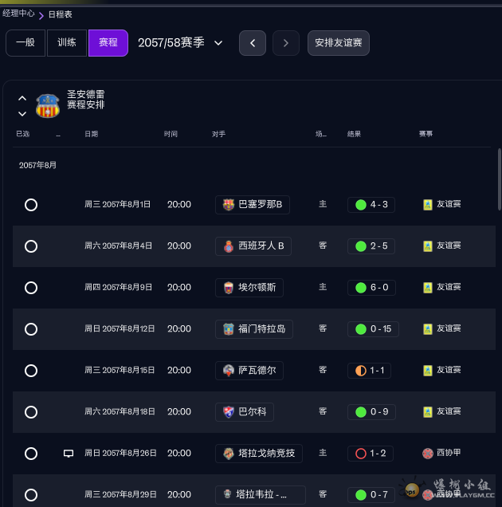This screenshot has height=507, width=502.
Task: Click the green win indicator for 0 - 9
Action: pyautogui.click(x=361, y=412)
